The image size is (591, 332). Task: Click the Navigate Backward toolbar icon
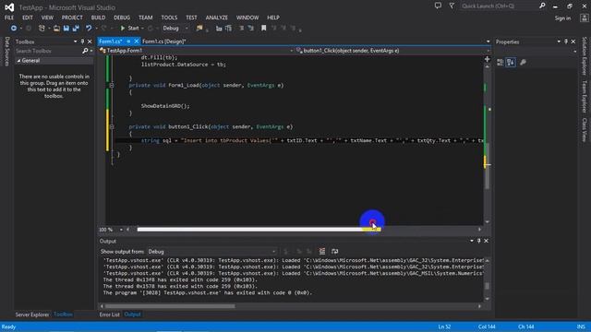coord(14,29)
